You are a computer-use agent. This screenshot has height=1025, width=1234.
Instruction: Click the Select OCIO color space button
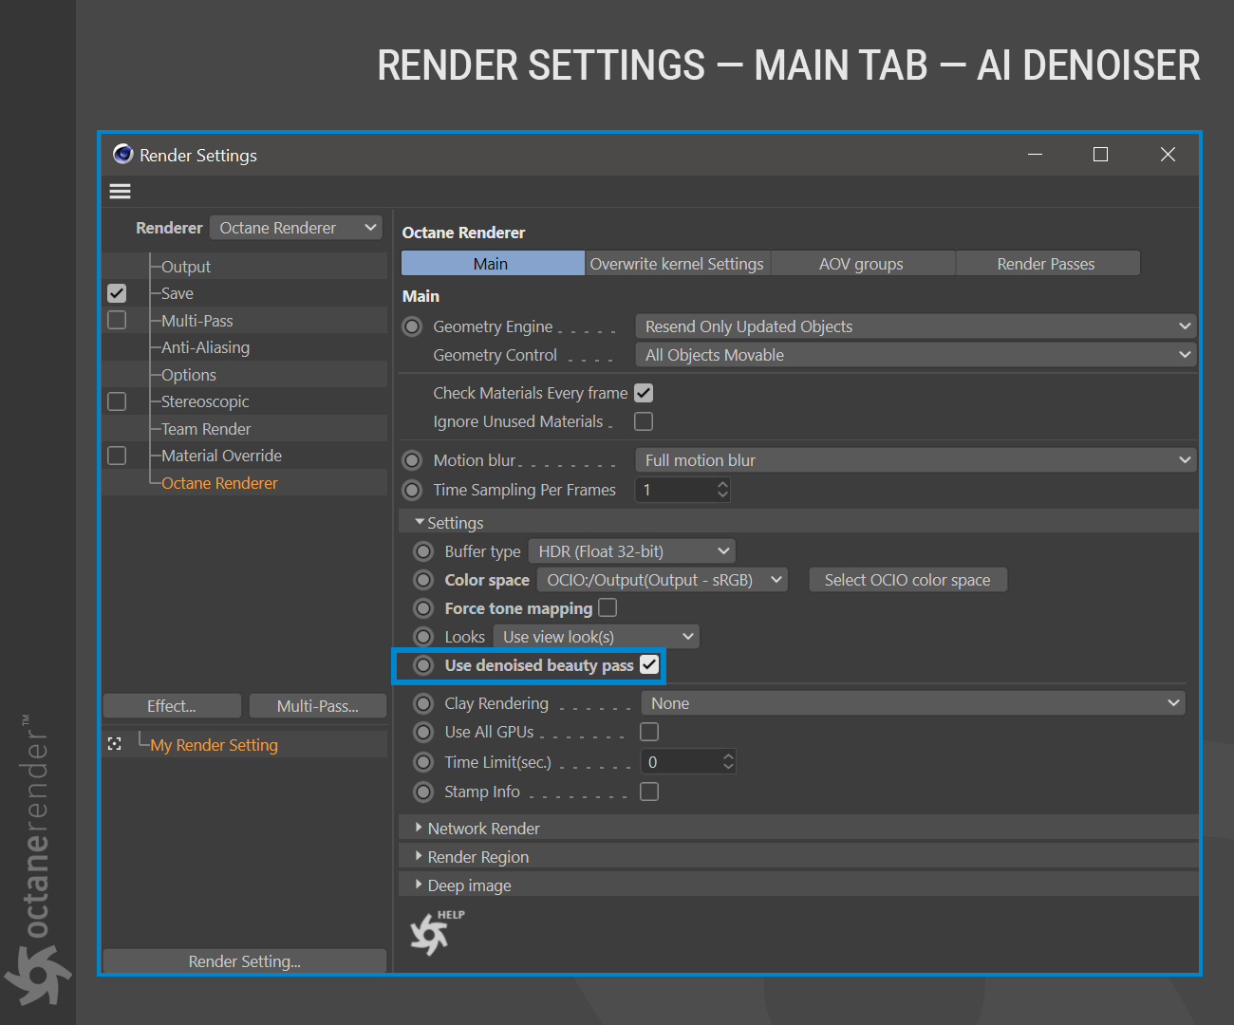[x=907, y=580]
